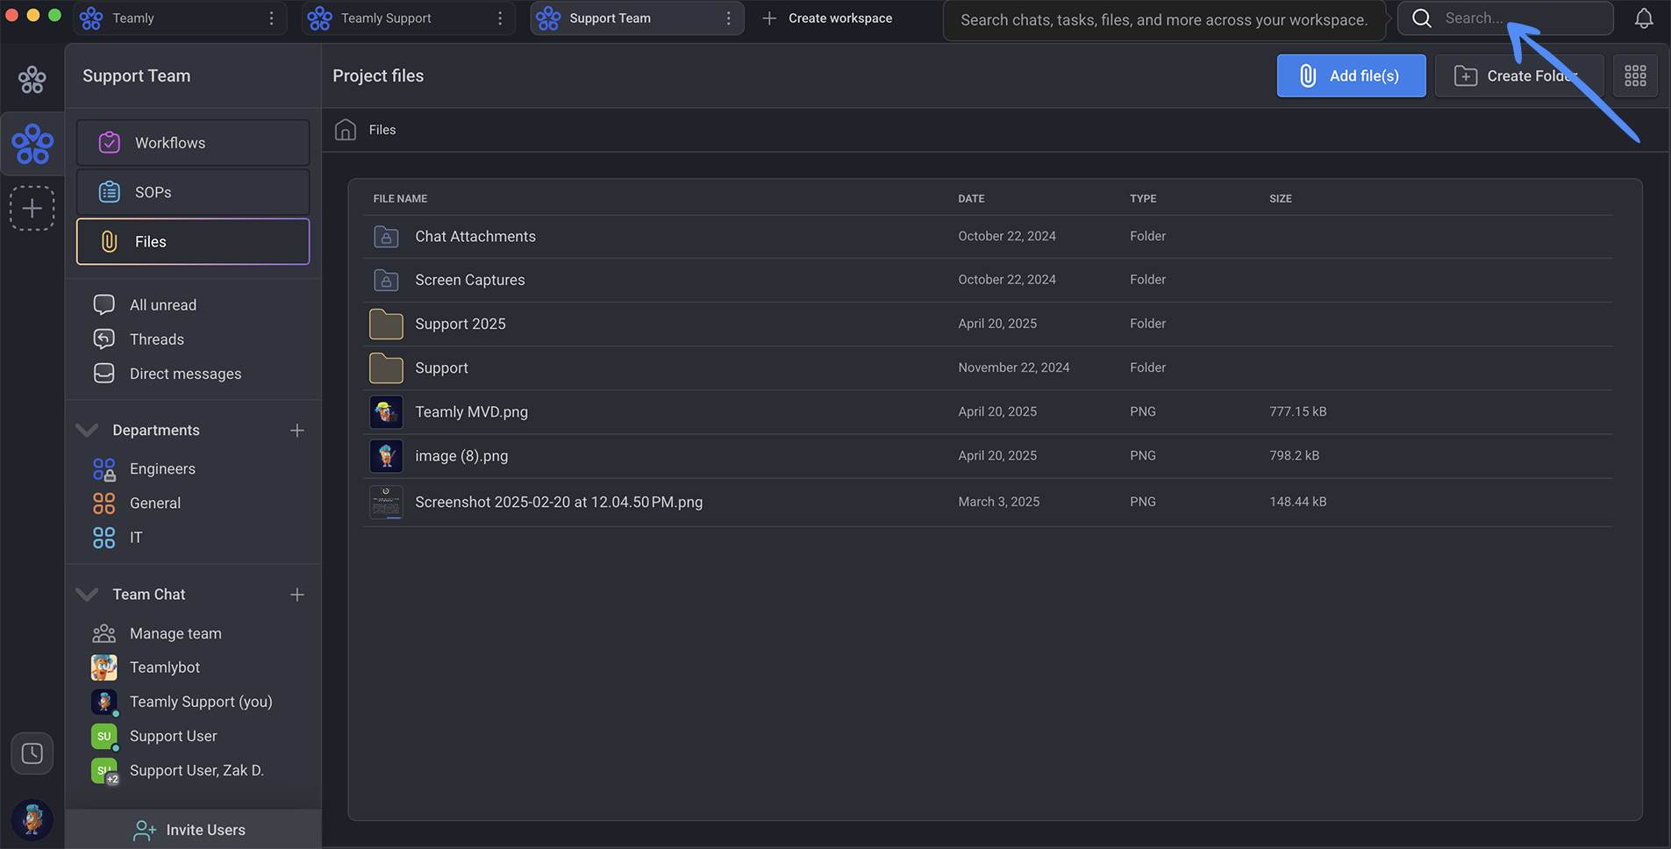Collapse the Departments section

click(87, 431)
